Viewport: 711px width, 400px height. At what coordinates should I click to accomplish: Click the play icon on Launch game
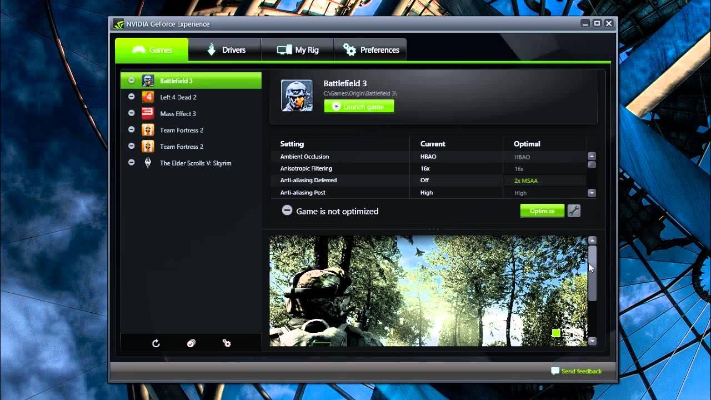click(337, 107)
